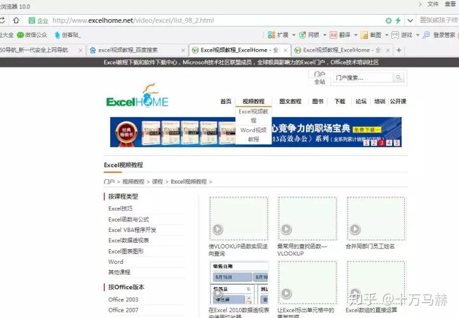The image size is (459, 318).
Task: Play the 使VLOOKUP函数实现逆向查询 video thumbnail
Action: [238, 219]
